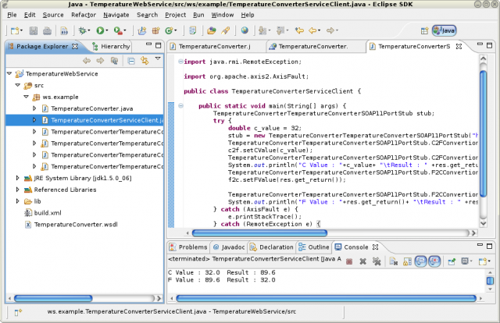Toggle Show Console on Standard Error
The width and height of the screenshot is (500, 323).
434,261
